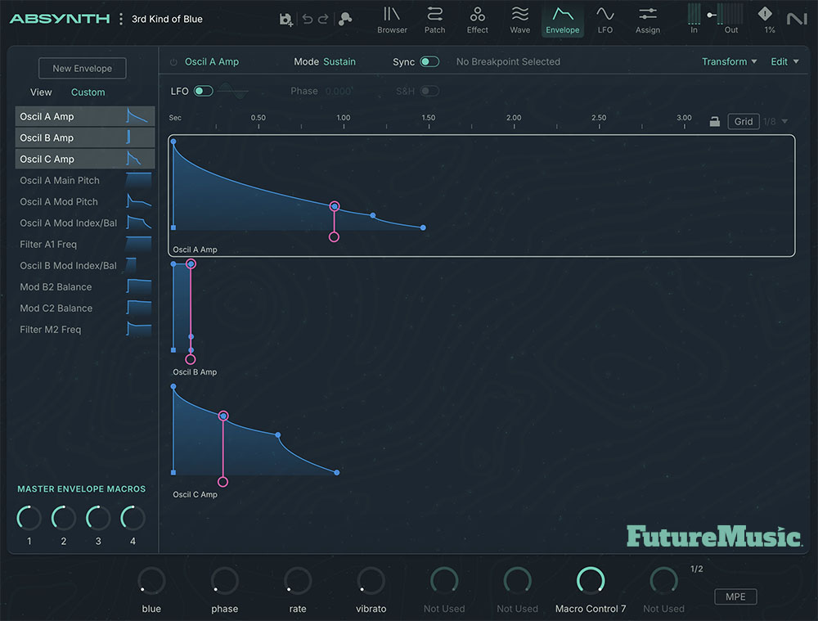Select Oscil A Mod Index/Bal envelope
Image resolution: width=818 pixels, height=621 pixels.
pyautogui.click(x=85, y=223)
